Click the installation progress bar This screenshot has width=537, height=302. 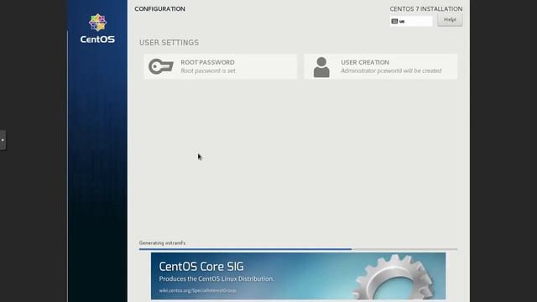coord(299,249)
